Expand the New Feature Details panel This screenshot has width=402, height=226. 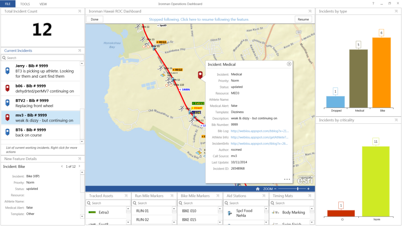[79, 159]
